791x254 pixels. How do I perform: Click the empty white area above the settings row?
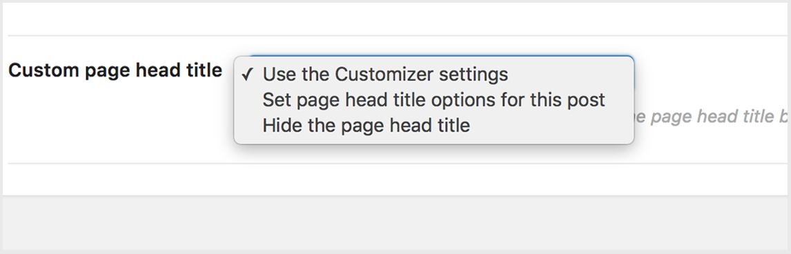pos(395,18)
